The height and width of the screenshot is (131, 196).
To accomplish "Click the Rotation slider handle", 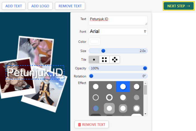I will [x=91, y=76].
